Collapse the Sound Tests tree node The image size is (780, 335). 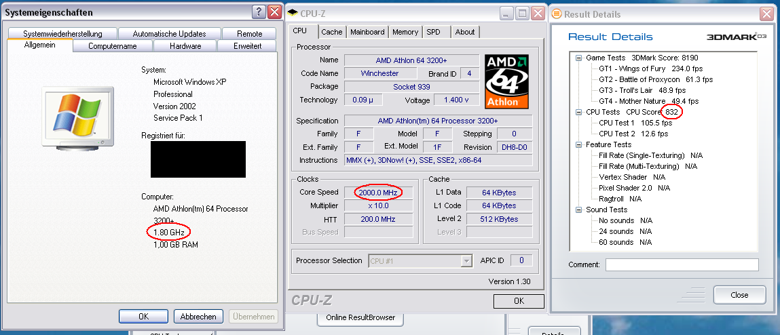(x=578, y=210)
